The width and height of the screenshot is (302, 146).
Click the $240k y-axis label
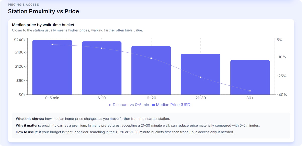point(20,40)
